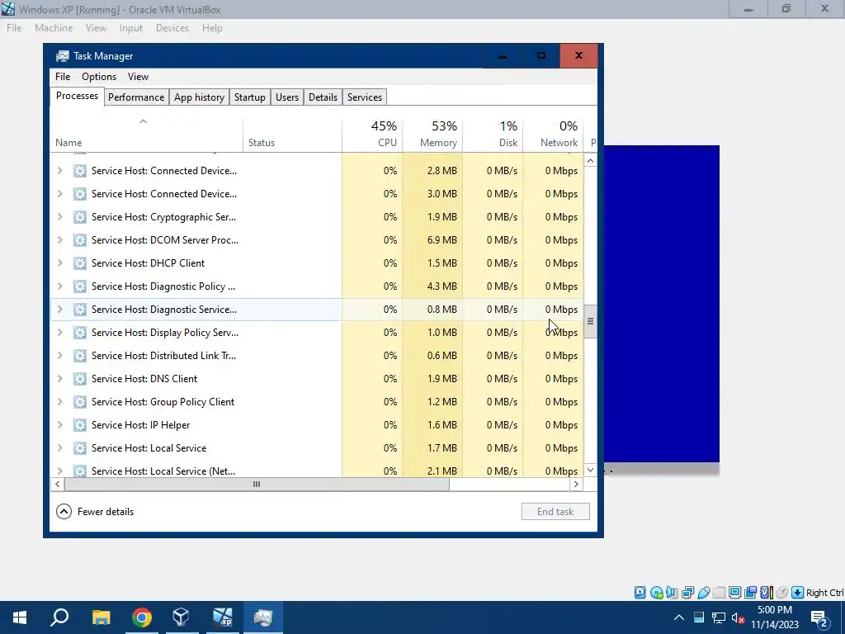Expand Service Host: DHCP Client row

tap(59, 263)
